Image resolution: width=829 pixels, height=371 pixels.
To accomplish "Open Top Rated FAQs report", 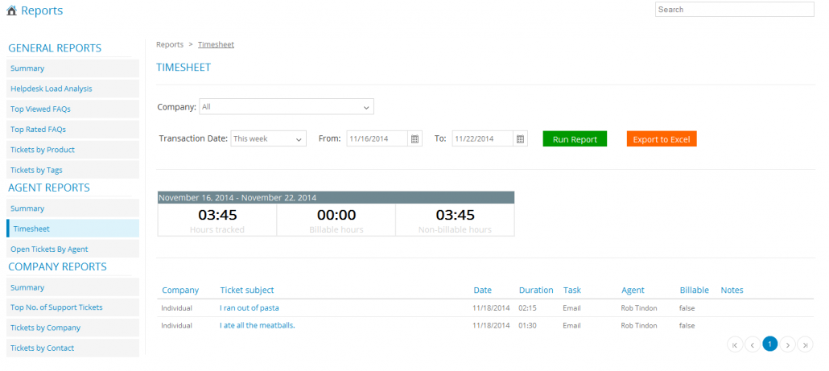I will 73,130.
